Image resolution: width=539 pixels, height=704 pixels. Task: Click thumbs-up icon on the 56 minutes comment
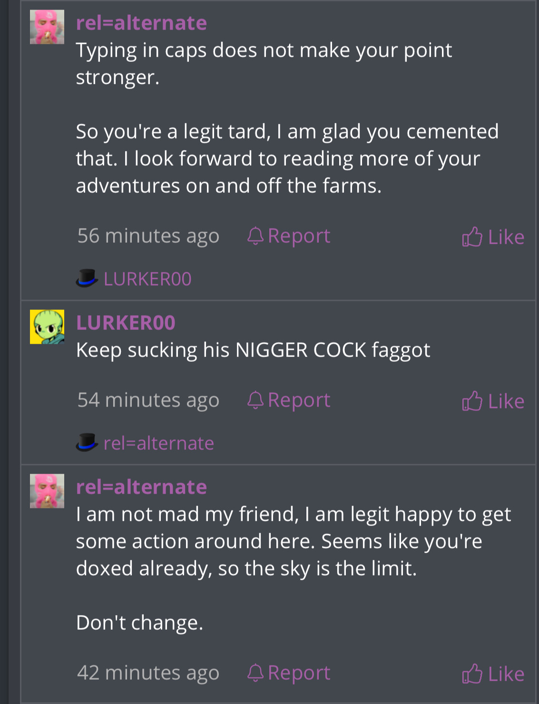point(472,237)
